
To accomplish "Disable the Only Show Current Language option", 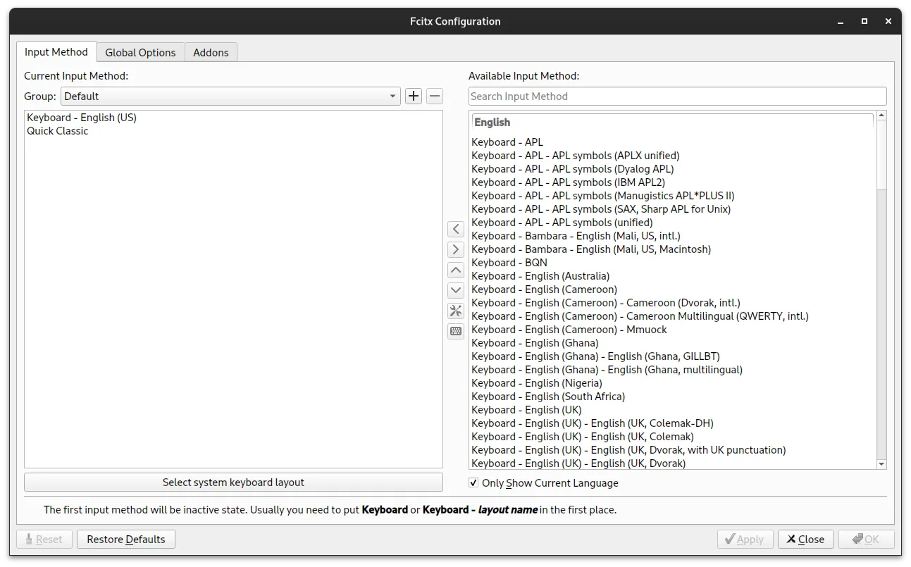I will pos(473,482).
